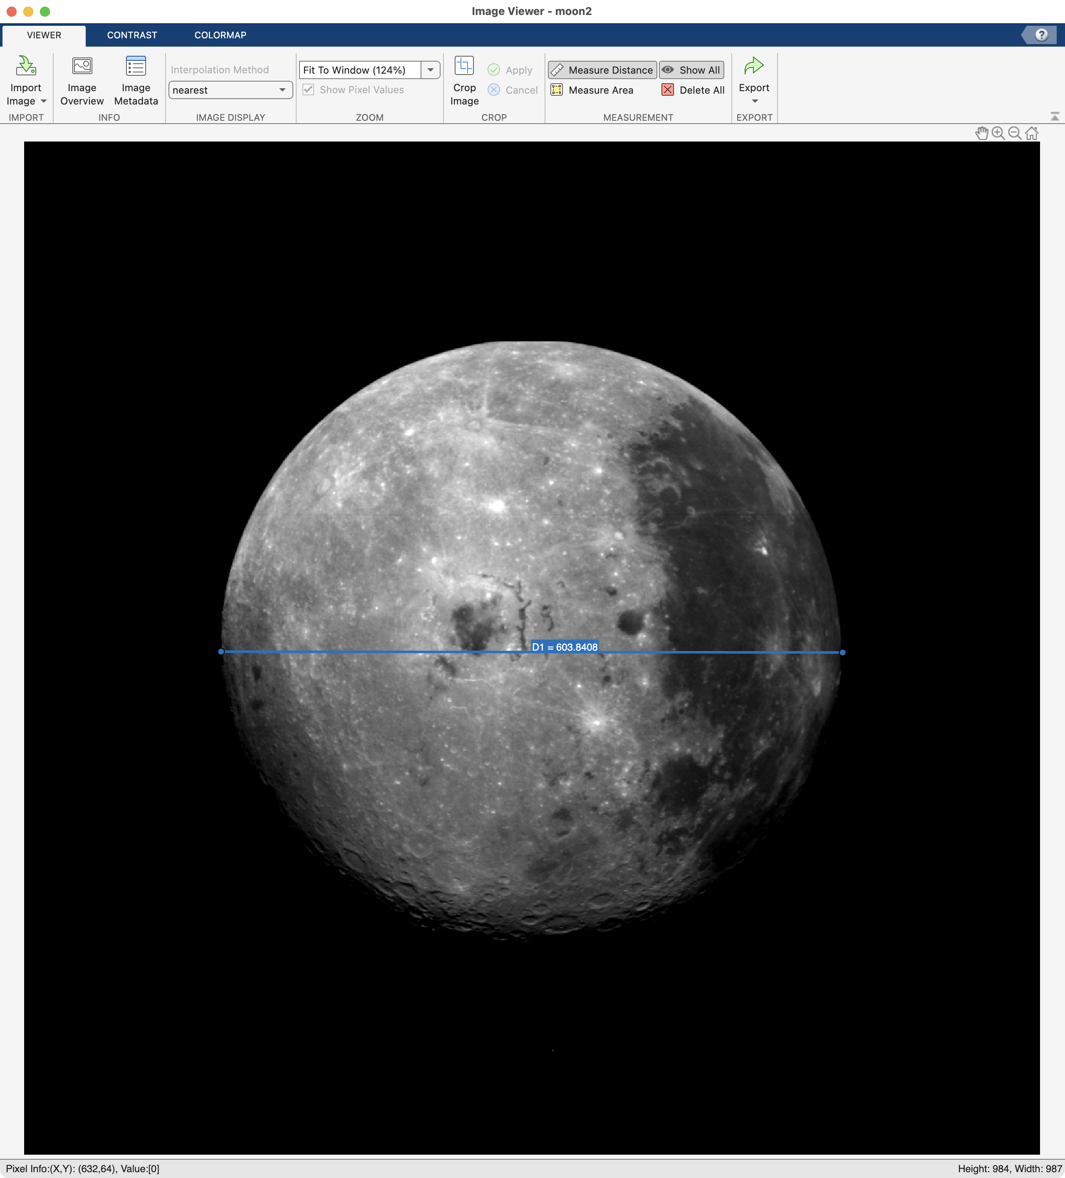This screenshot has height=1178, width=1065.
Task: Select the Crop Image tool
Action: tap(464, 81)
